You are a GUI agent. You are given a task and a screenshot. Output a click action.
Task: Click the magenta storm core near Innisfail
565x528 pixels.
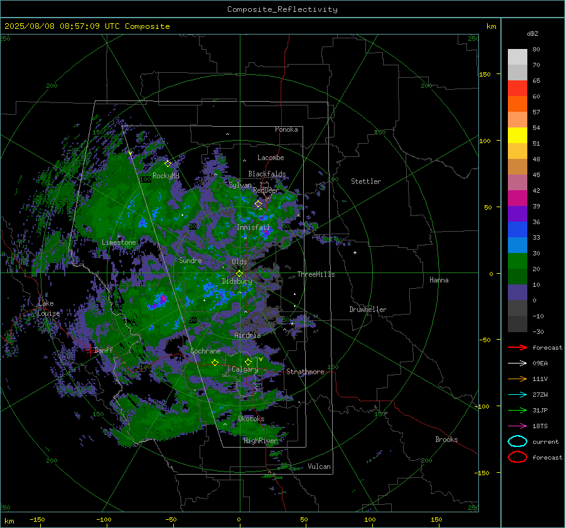(x=266, y=232)
